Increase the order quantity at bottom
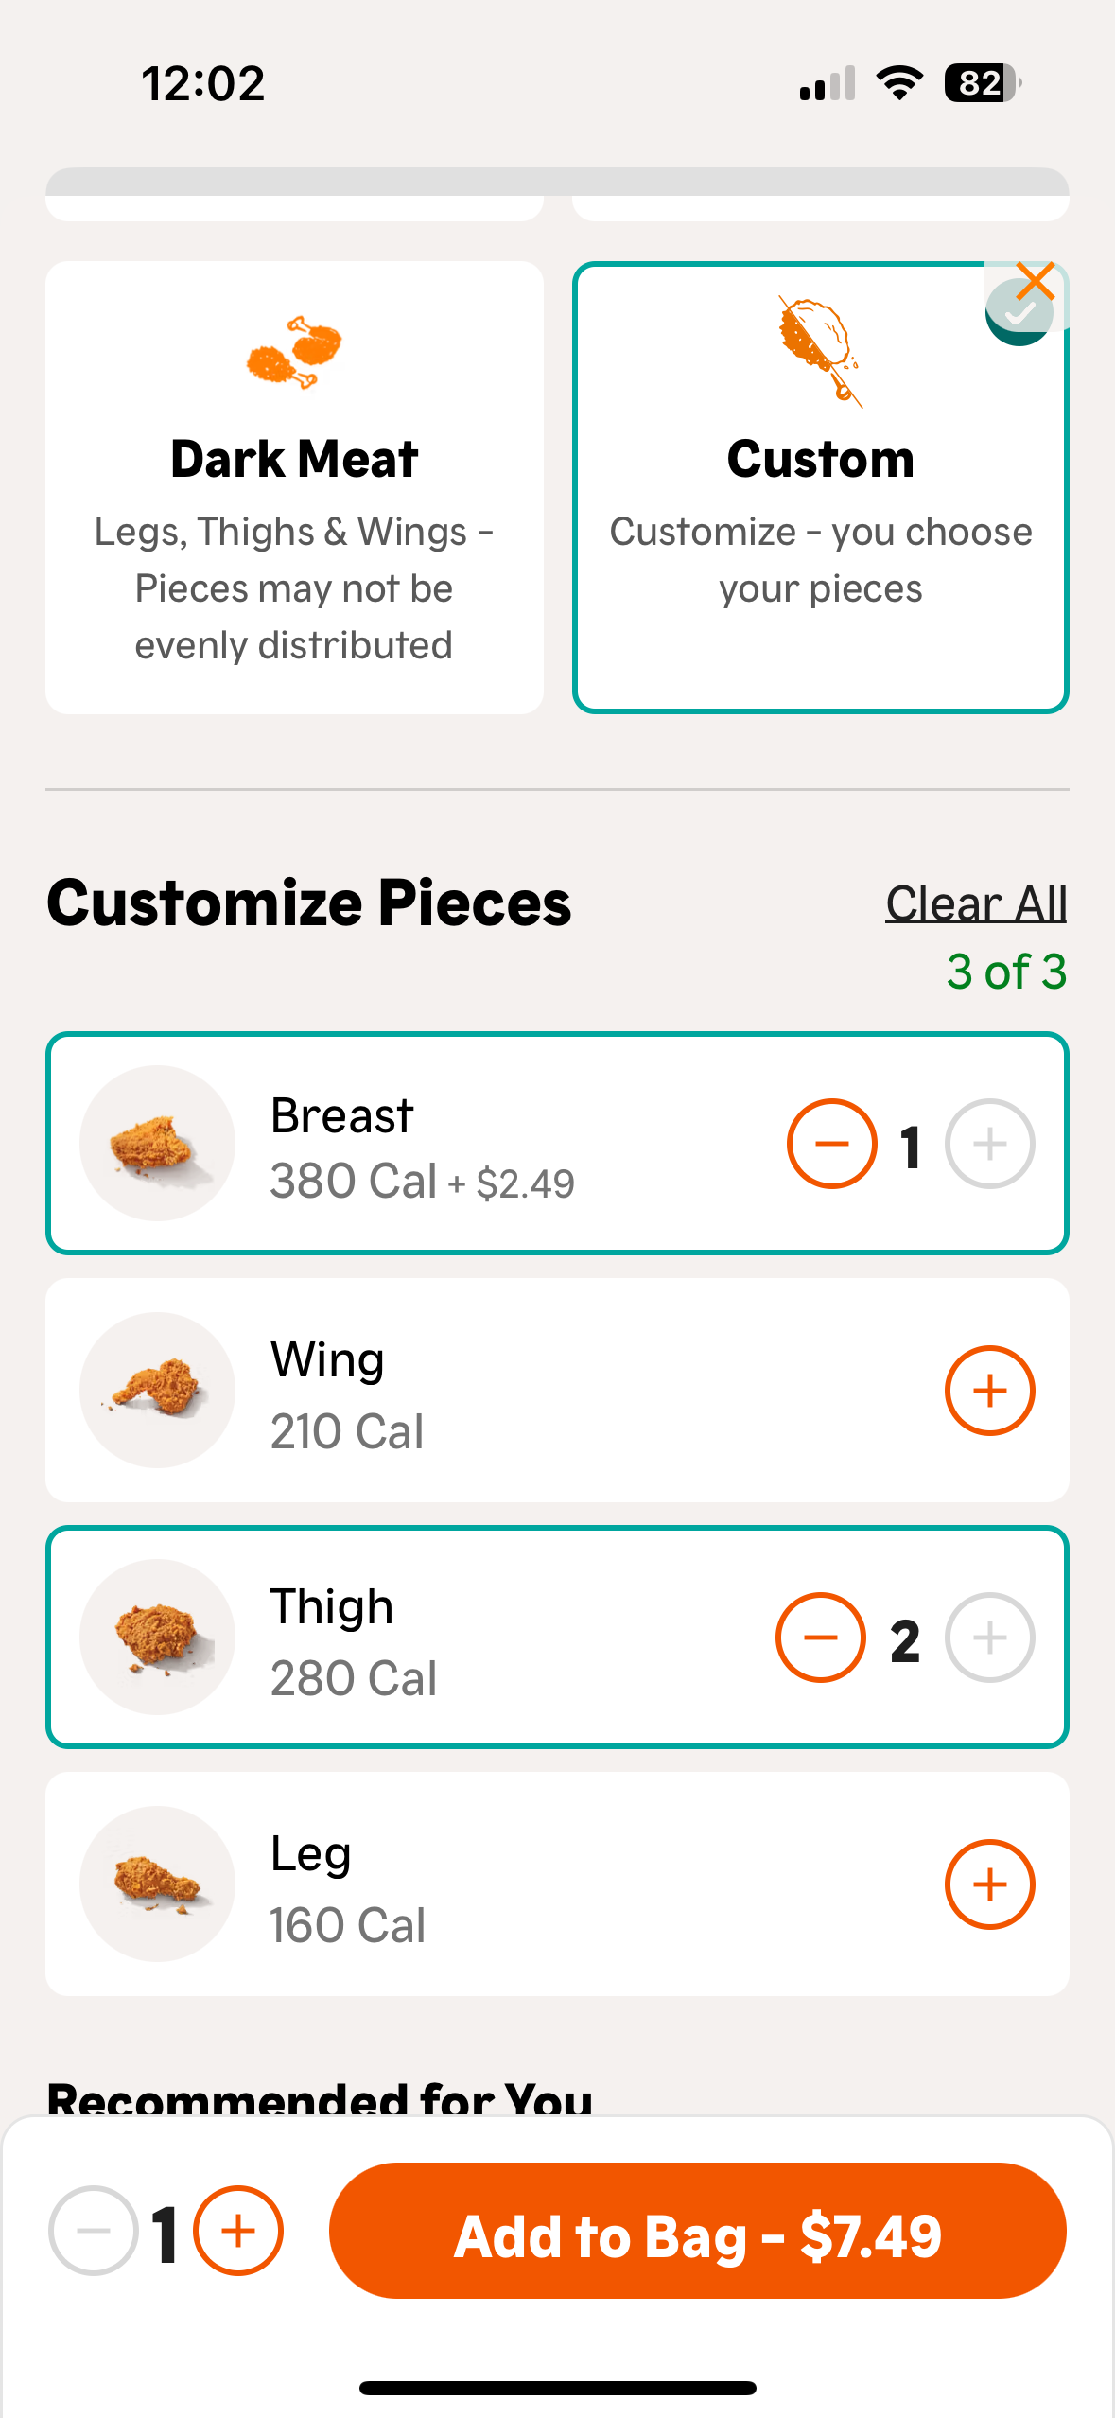This screenshot has width=1115, height=2418. pyautogui.click(x=237, y=2231)
